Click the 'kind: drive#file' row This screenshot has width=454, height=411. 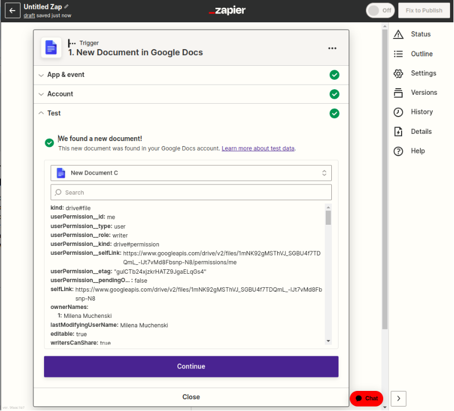[x=71, y=208]
